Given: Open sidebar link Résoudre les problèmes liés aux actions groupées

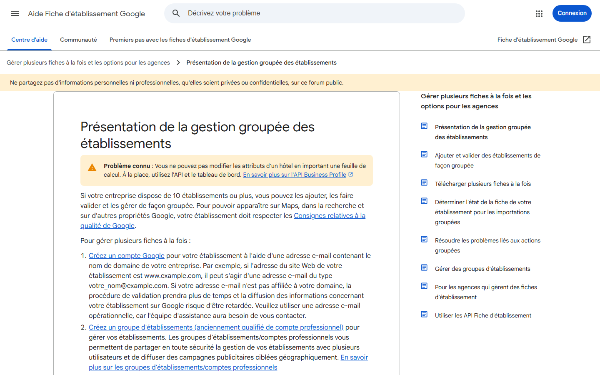Looking at the screenshot, I should point(487,245).
